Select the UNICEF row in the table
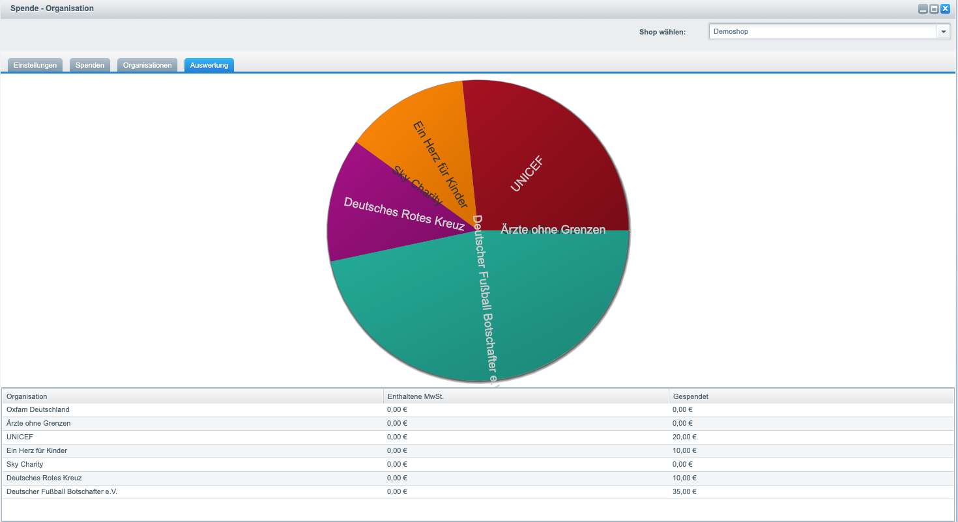Image resolution: width=958 pixels, height=522 pixels. [478, 437]
